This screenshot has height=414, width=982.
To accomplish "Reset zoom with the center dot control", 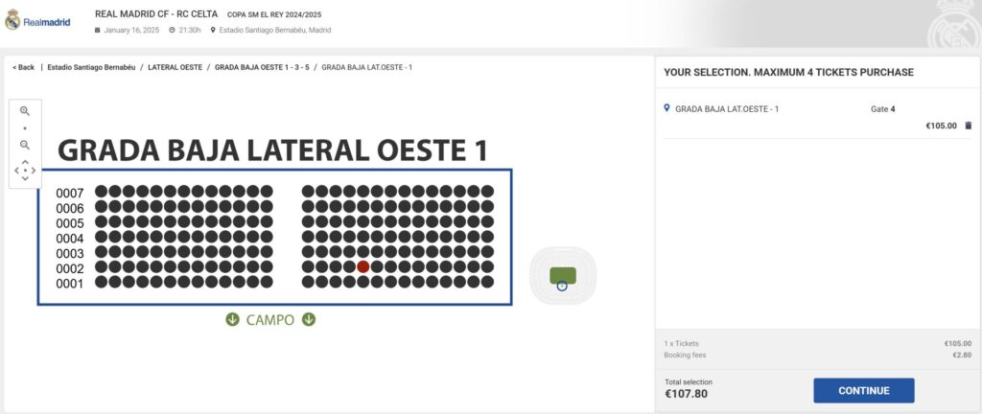I will 25,170.
